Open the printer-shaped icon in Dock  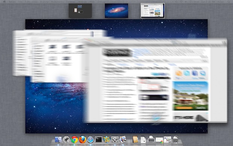tap(151, 139)
